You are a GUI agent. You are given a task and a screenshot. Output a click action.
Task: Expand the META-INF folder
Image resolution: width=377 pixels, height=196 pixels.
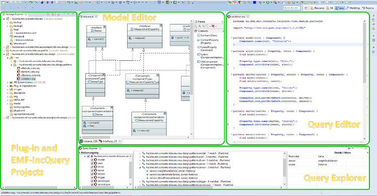click(x=8, y=100)
